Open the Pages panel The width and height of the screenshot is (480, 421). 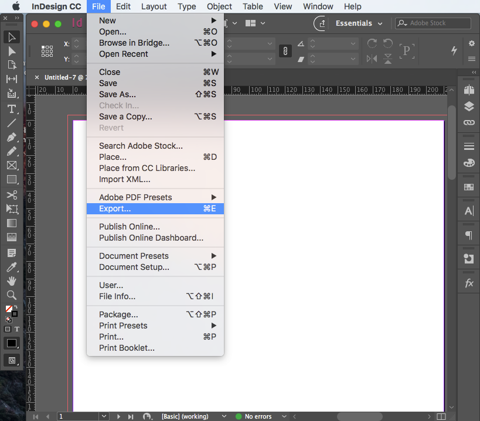click(x=468, y=90)
